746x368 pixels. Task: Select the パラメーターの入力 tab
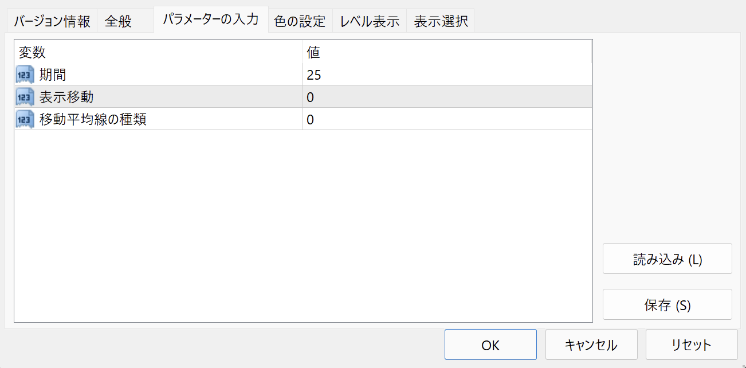point(211,20)
